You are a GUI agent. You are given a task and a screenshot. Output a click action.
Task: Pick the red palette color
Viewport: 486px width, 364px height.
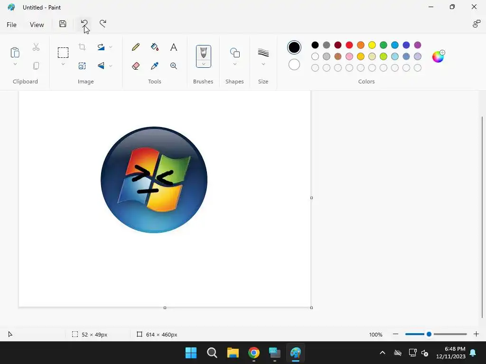(x=349, y=45)
